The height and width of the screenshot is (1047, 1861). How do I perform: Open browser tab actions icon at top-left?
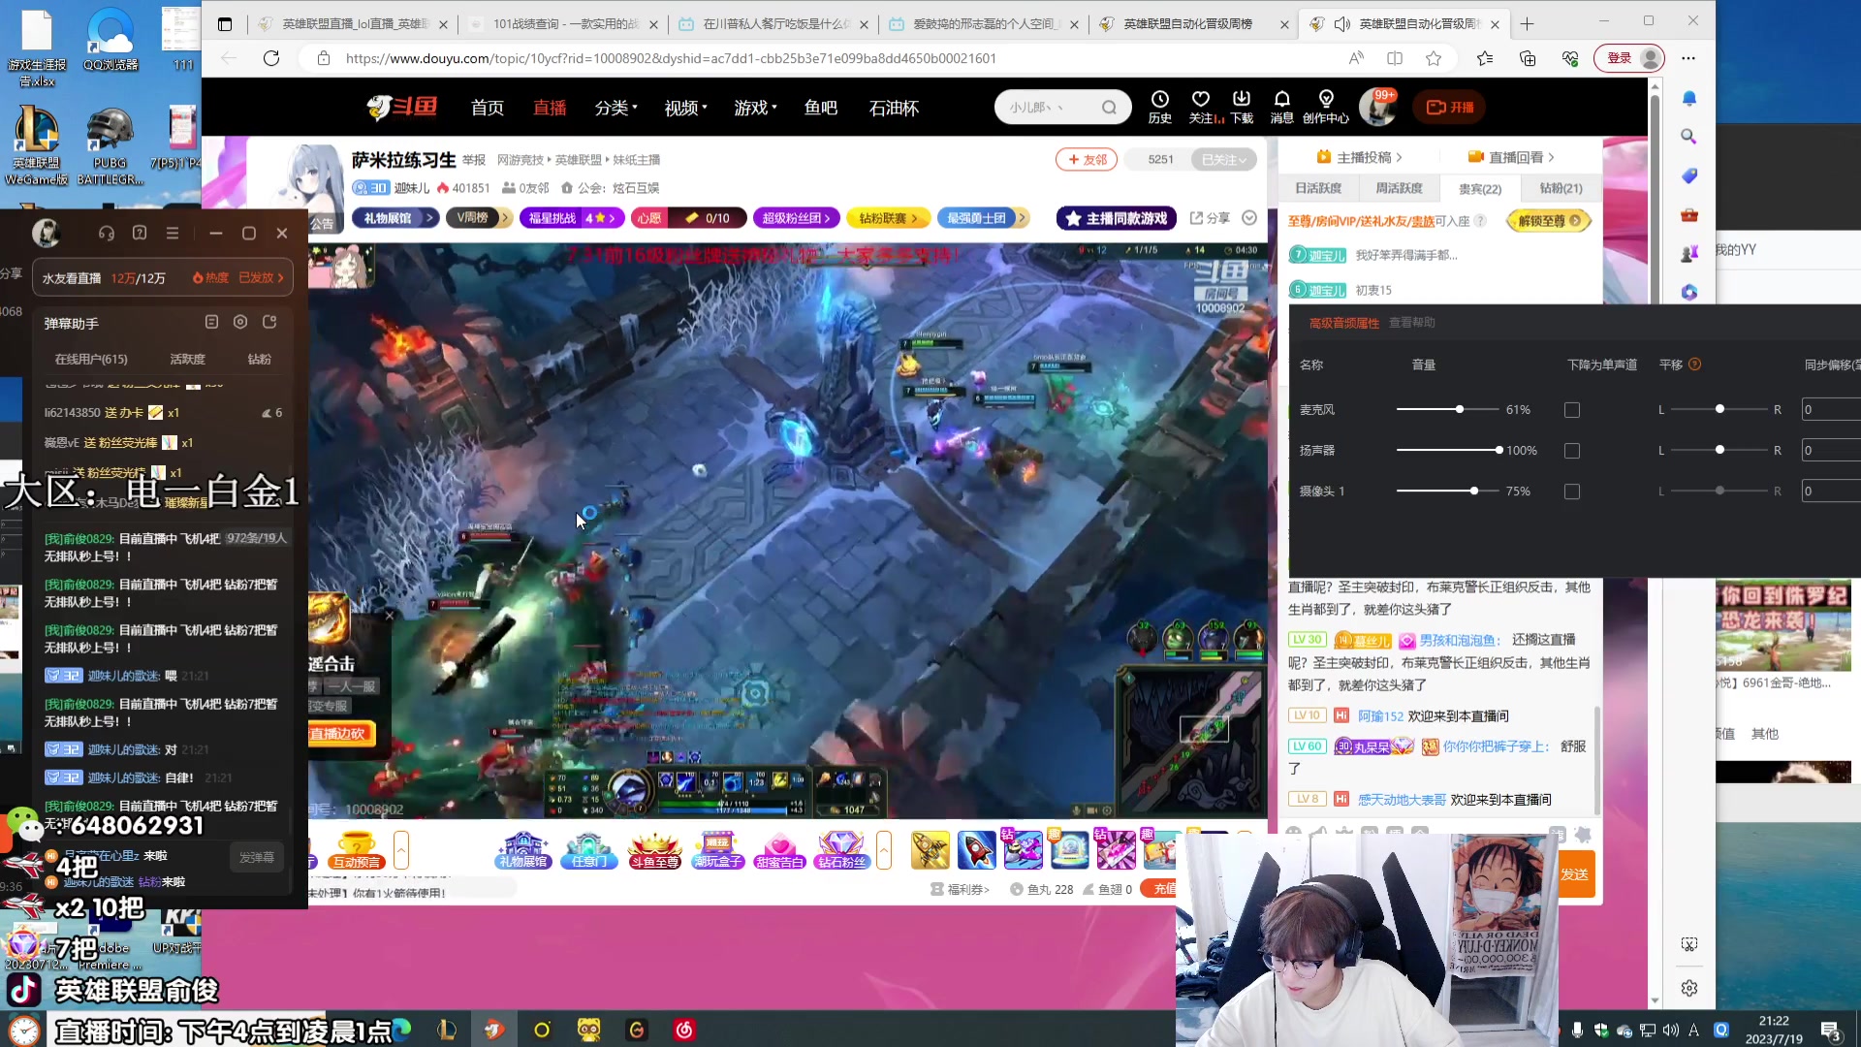click(225, 24)
